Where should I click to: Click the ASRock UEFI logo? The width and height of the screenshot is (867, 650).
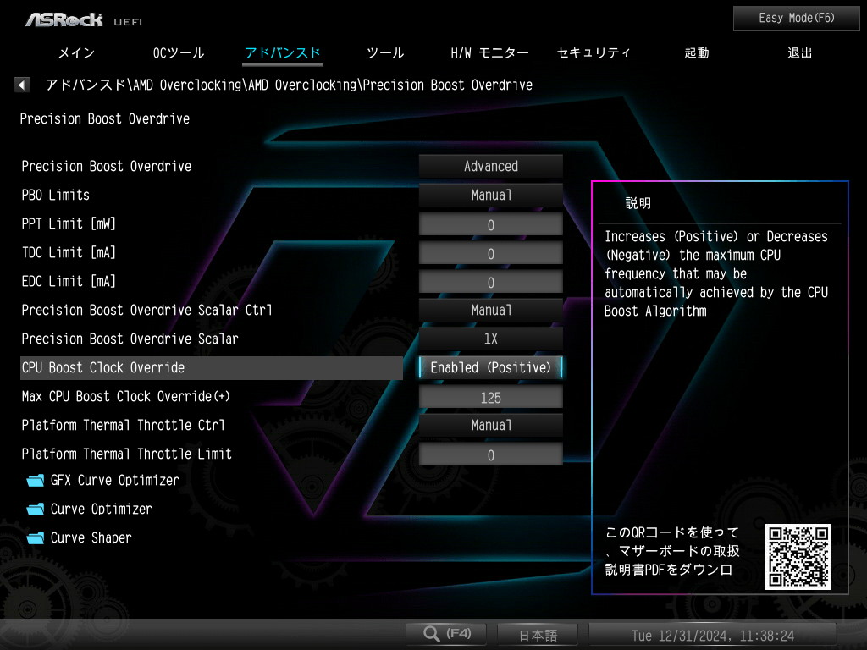[x=83, y=19]
